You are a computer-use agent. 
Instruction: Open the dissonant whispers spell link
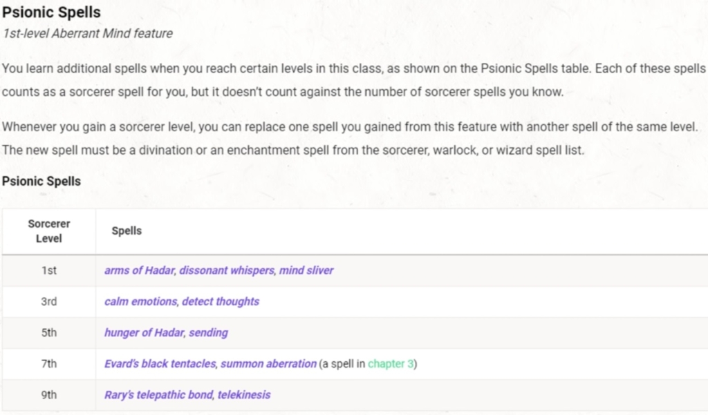pyautogui.click(x=227, y=270)
